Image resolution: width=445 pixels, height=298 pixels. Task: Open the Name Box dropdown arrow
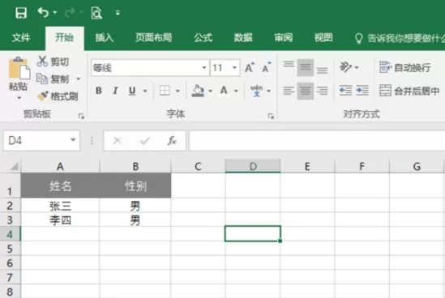(x=73, y=140)
